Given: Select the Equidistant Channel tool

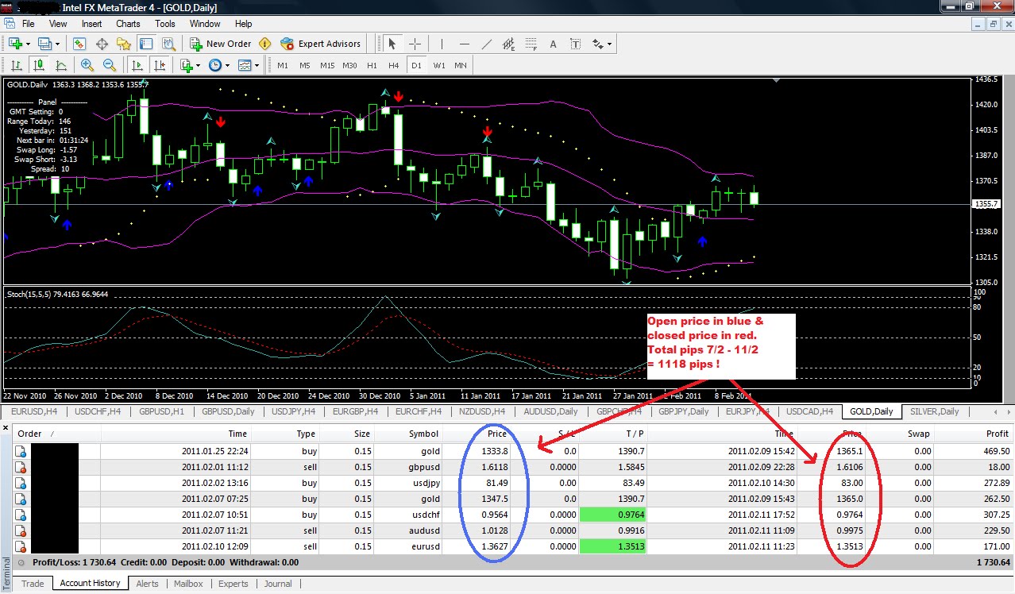Looking at the screenshot, I should pos(509,44).
